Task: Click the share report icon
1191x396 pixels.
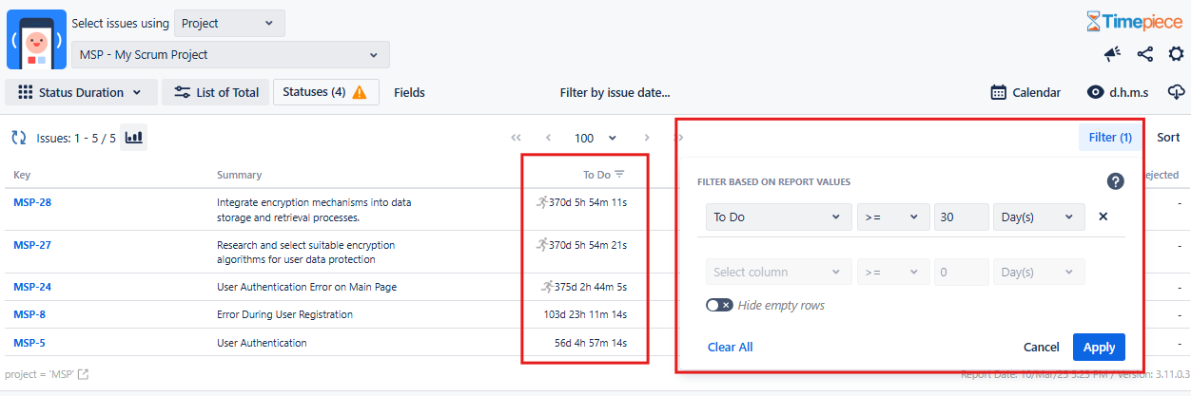Action: pyautogui.click(x=1144, y=54)
